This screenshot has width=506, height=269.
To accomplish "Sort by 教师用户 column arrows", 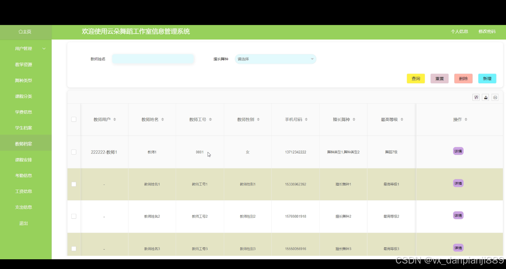I will click(115, 120).
